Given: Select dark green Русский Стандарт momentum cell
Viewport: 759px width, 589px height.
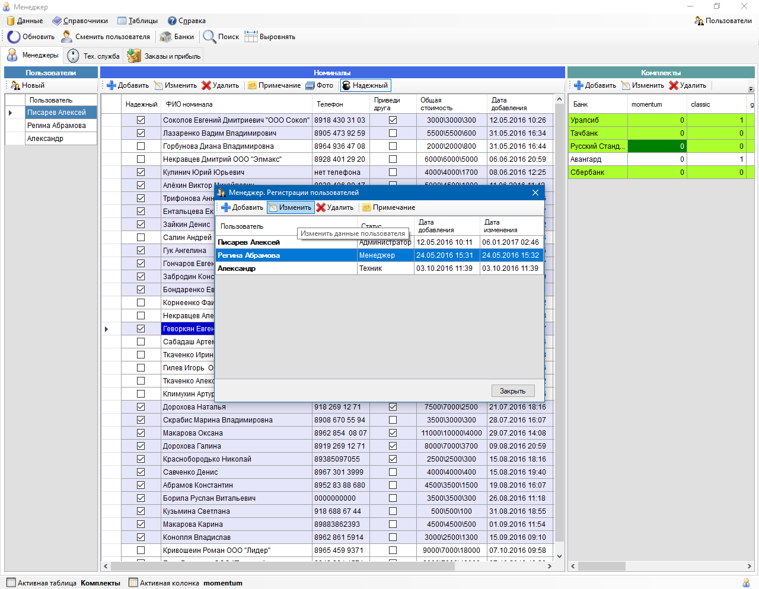Looking at the screenshot, I should click(x=657, y=146).
